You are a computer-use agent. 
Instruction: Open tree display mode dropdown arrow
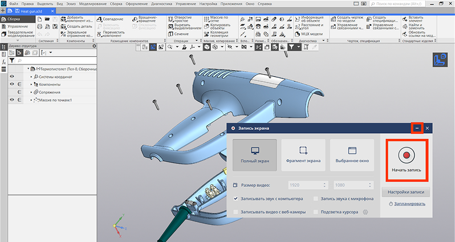(x=51, y=53)
